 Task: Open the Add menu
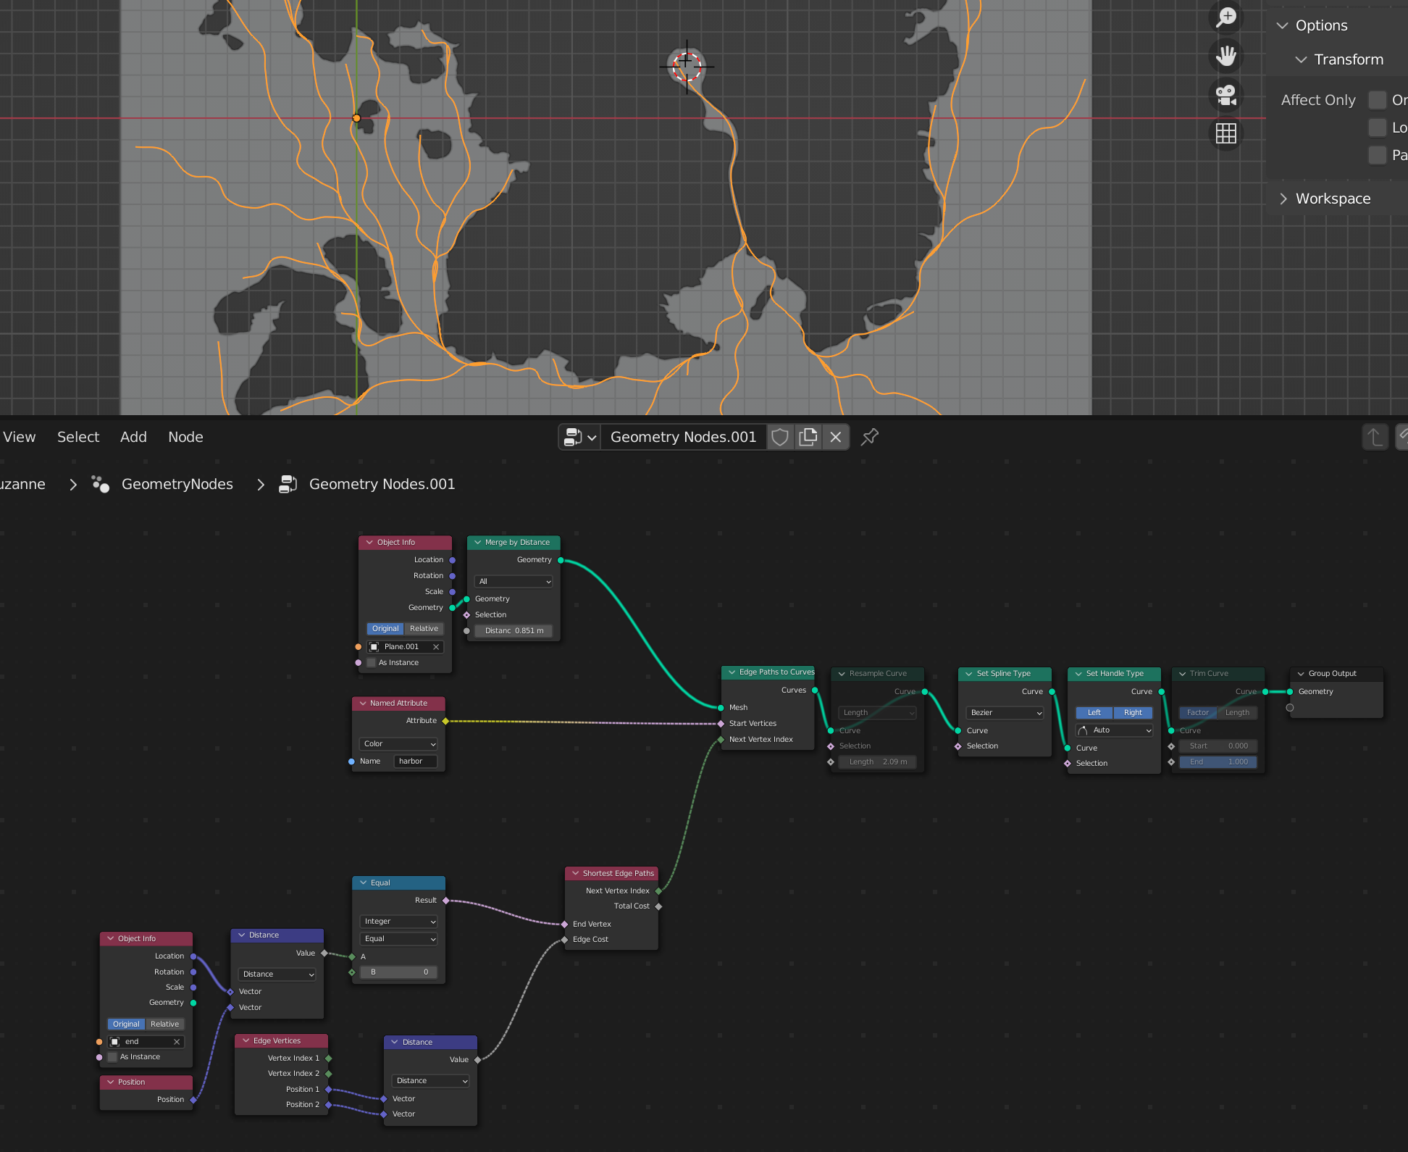133,437
